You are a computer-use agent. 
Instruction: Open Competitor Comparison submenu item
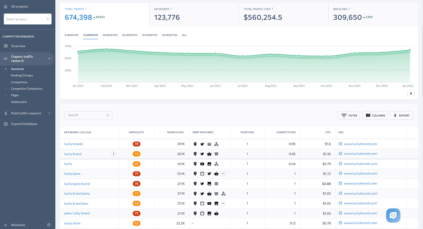click(x=27, y=89)
